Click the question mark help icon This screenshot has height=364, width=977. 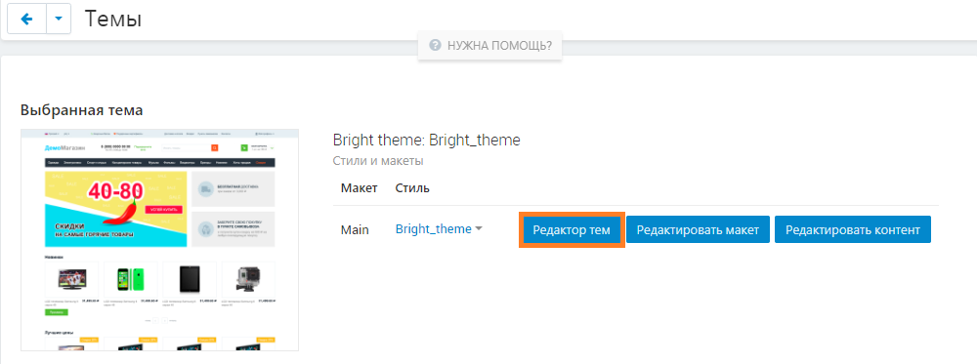436,46
